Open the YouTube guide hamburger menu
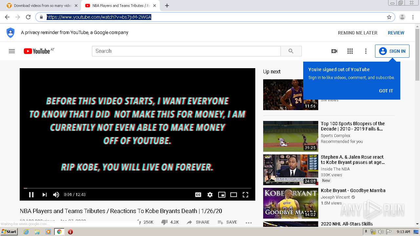Viewport: 420px width, 236px height. [x=12, y=51]
